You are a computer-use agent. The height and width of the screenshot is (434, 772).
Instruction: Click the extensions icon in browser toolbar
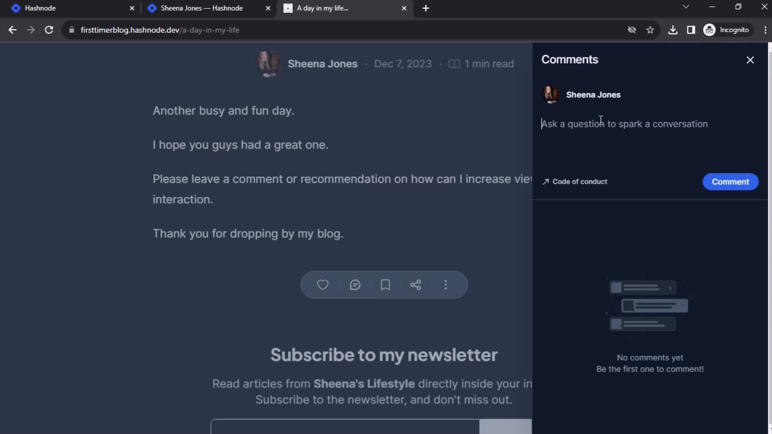(x=692, y=30)
